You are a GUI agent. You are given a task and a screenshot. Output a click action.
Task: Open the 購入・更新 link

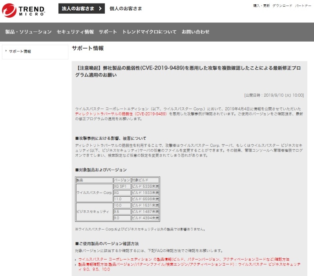(x=261, y=6)
